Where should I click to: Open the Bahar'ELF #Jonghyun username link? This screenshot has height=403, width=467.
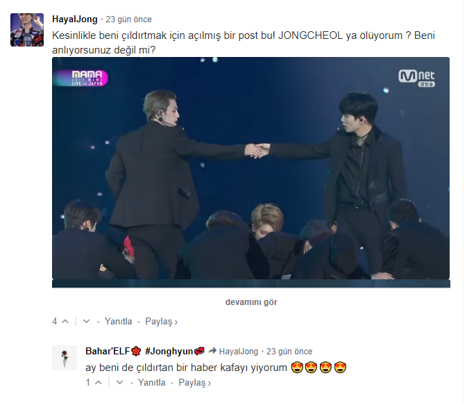(145, 351)
